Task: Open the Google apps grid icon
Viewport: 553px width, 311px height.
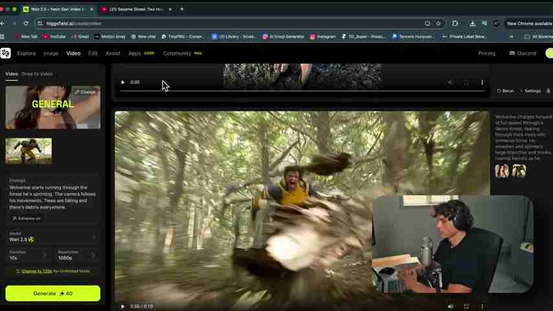Action: 3,36
